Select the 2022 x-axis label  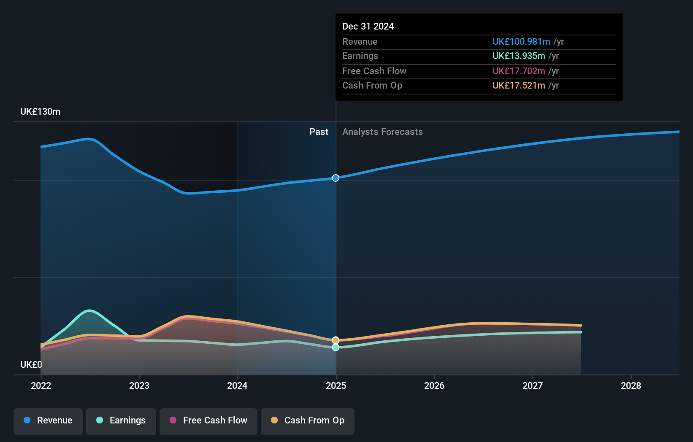coord(41,385)
